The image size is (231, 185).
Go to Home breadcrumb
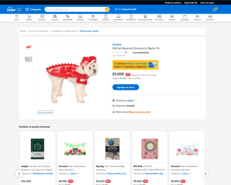[22, 31]
